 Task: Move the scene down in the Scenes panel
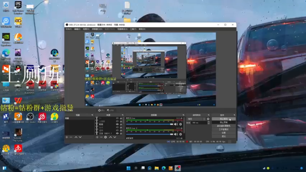coord(80,137)
